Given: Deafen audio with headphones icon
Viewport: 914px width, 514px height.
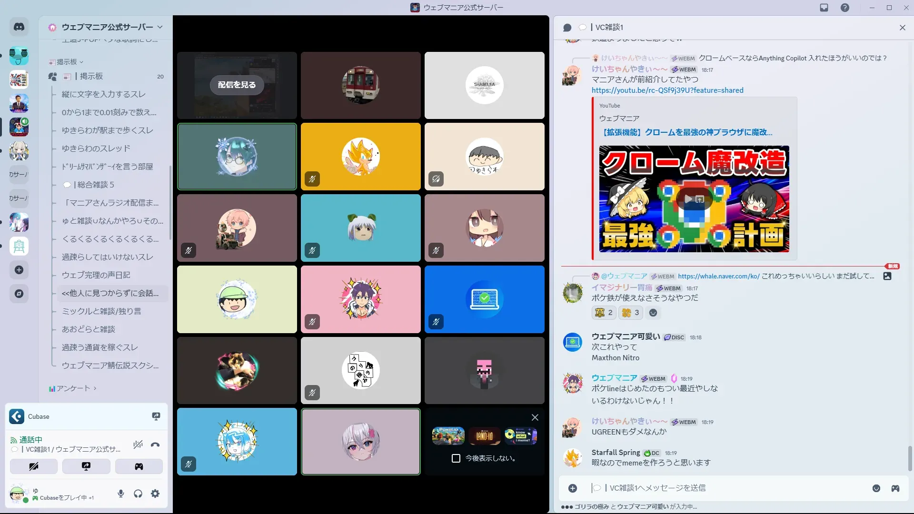Looking at the screenshot, I should 138,494.
